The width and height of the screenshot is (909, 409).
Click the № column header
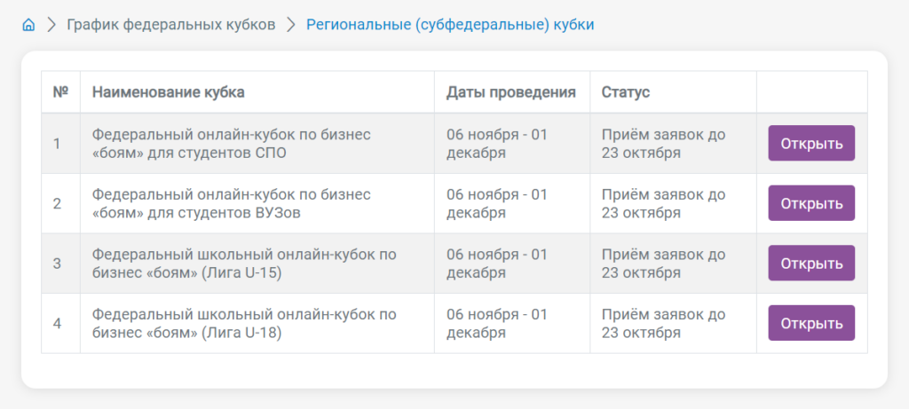click(61, 92)
